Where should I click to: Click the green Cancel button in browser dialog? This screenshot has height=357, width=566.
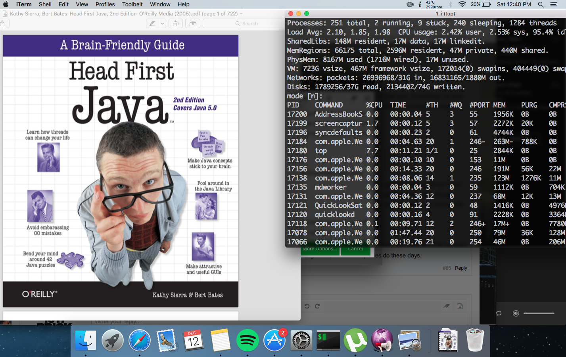355,250
